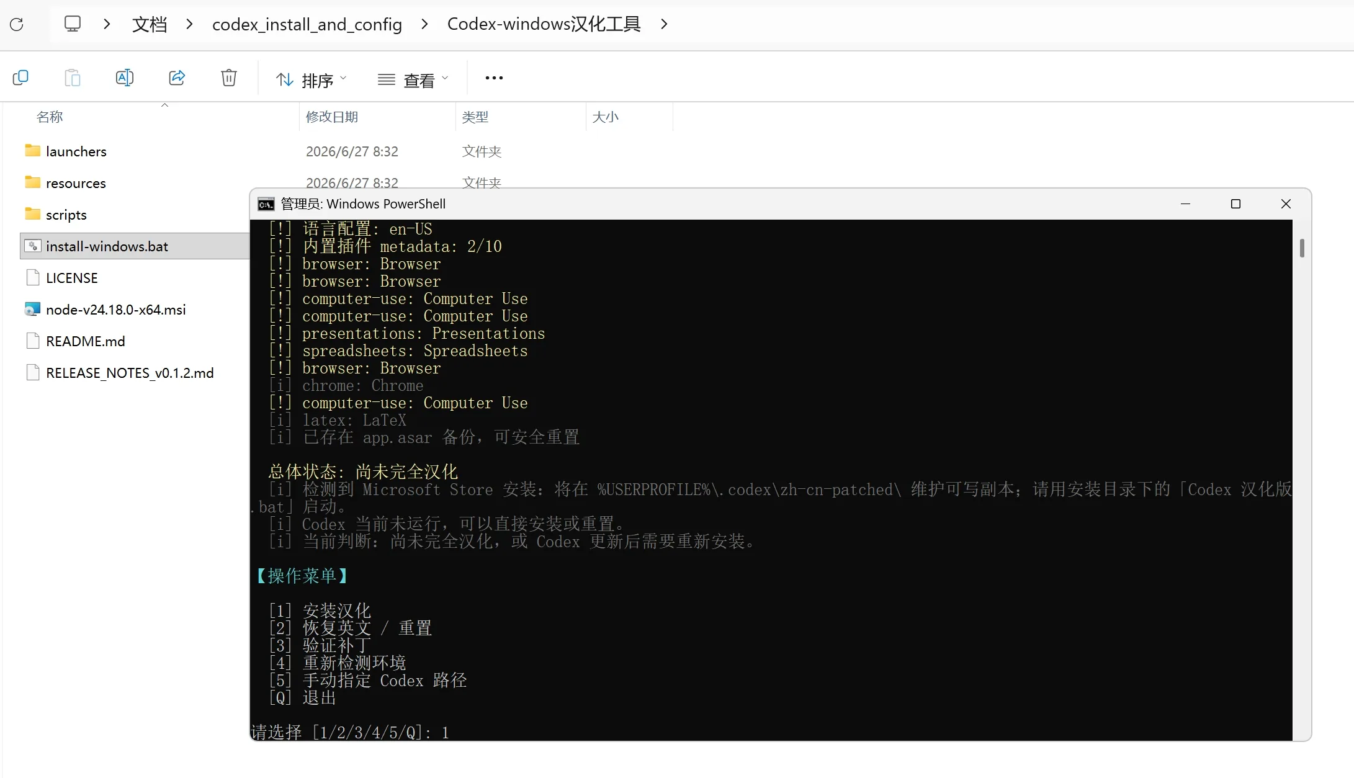
Task: Click Codex-windows汉化工具 breadcrumb segment
Action: click(x=544, y=24)
